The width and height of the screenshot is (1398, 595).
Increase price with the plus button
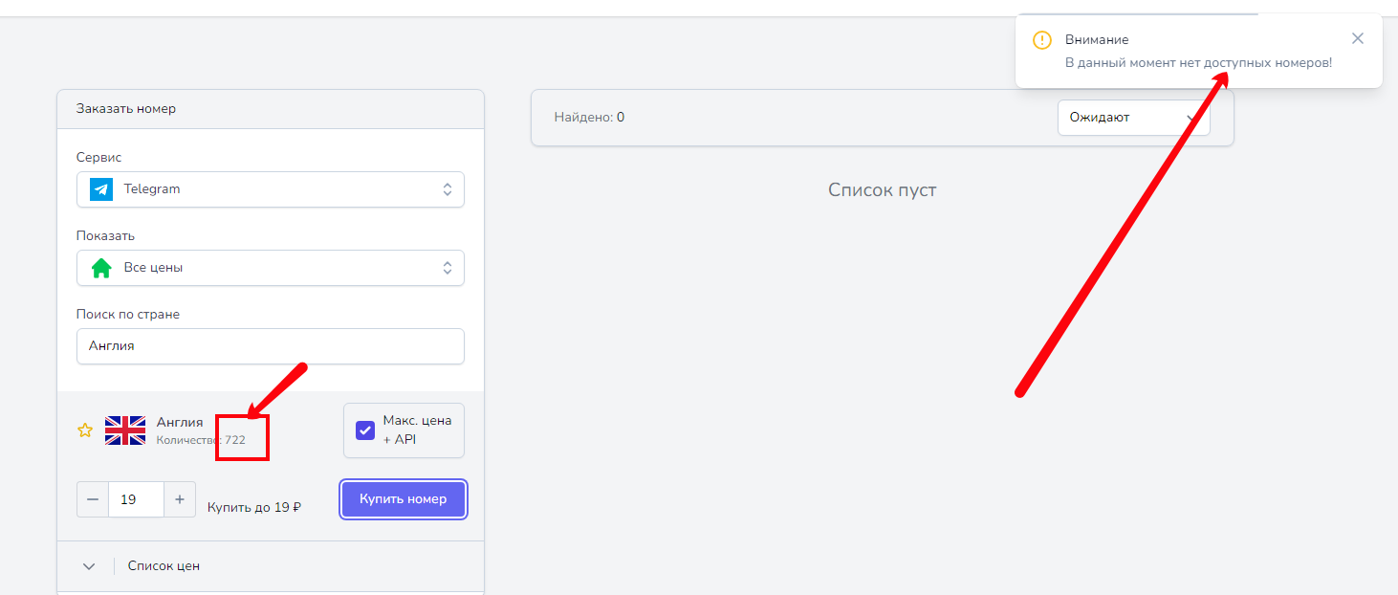pyautogui.click(x=180, y=499)
